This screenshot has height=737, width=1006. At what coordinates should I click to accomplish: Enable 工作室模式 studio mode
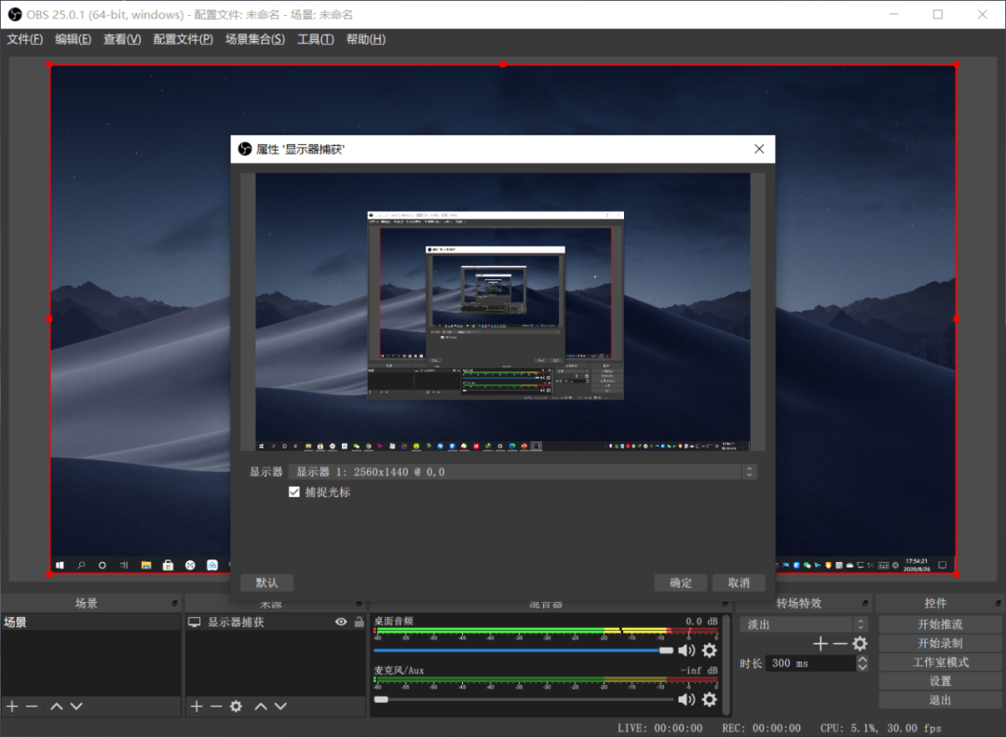940,662
